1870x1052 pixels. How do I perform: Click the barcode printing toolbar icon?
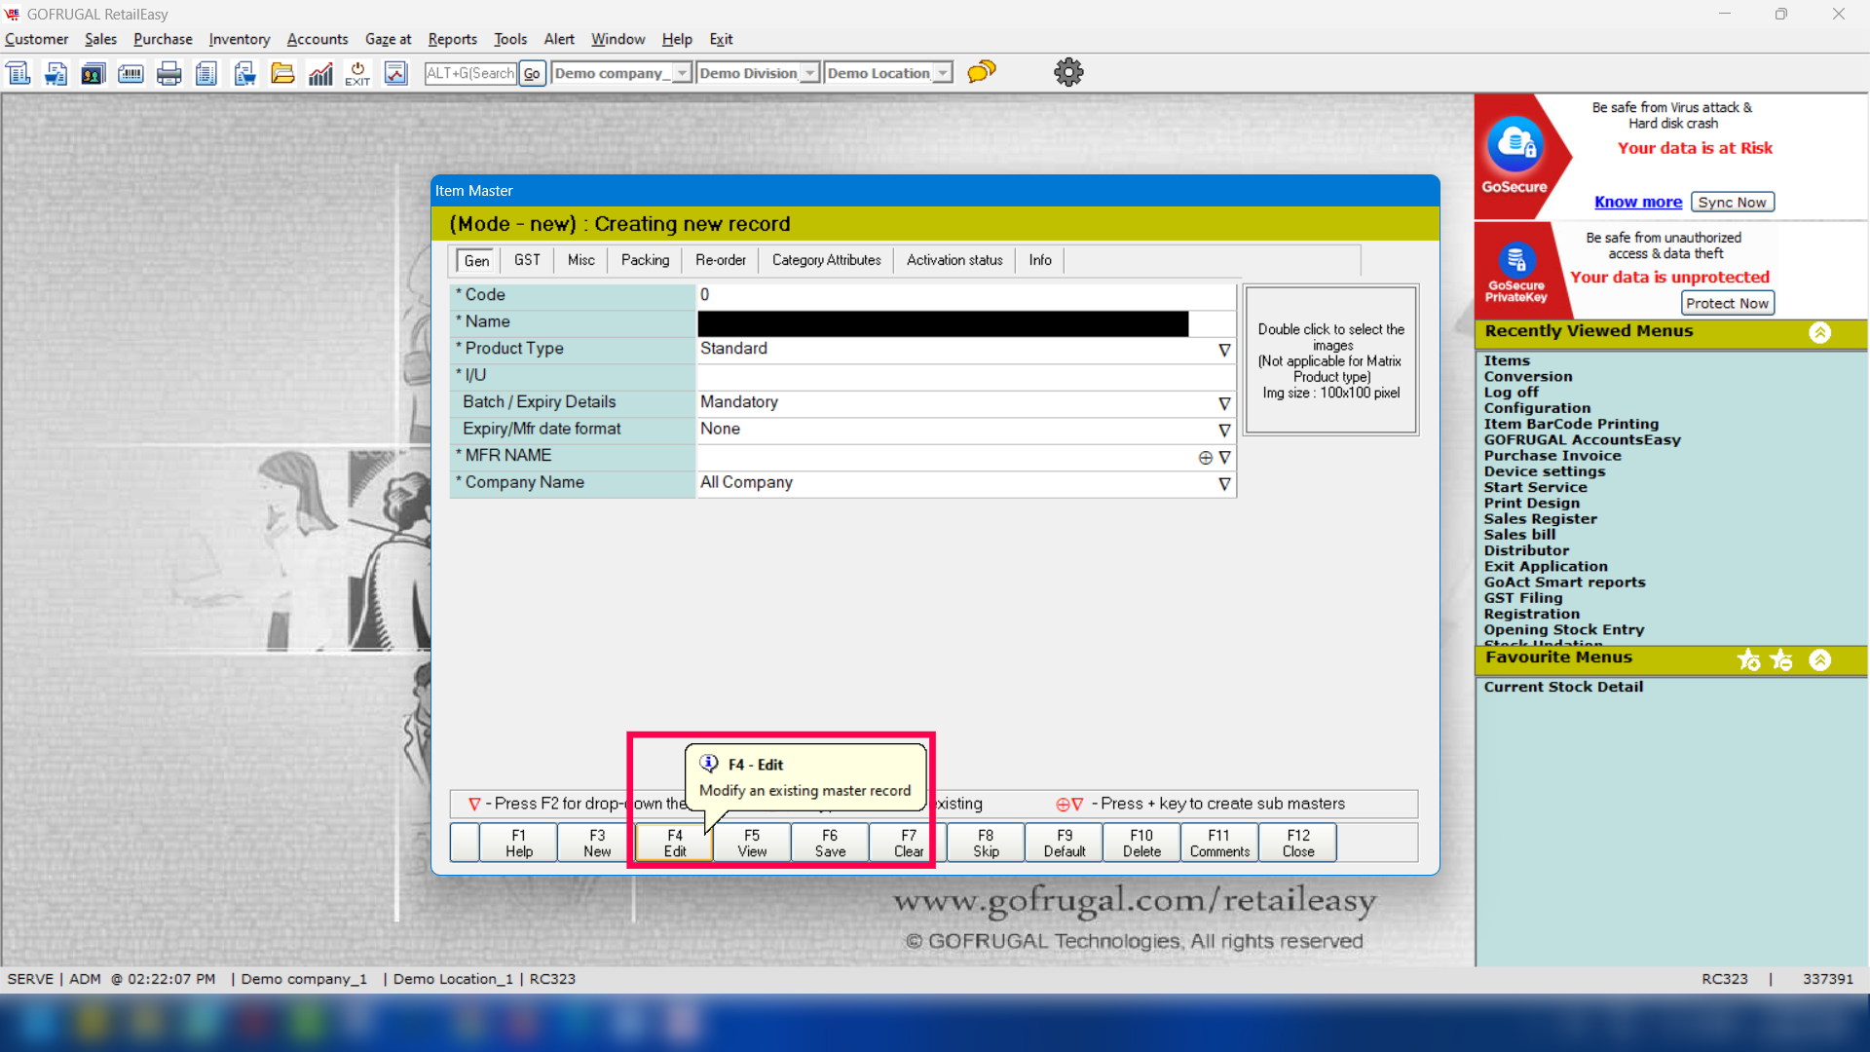(x=131, y=73)
